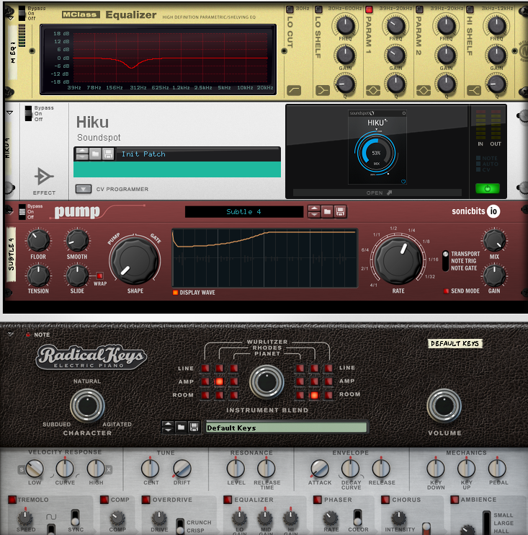Enable the Lo Shelf band

coord(318,9)
